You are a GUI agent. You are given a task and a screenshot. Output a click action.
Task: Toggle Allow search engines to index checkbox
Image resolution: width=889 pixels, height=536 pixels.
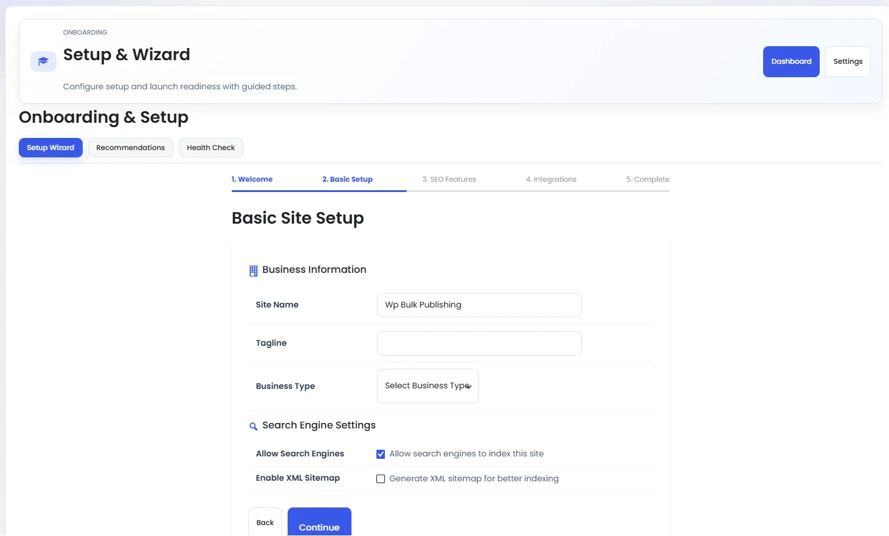[x=381, y=454]
